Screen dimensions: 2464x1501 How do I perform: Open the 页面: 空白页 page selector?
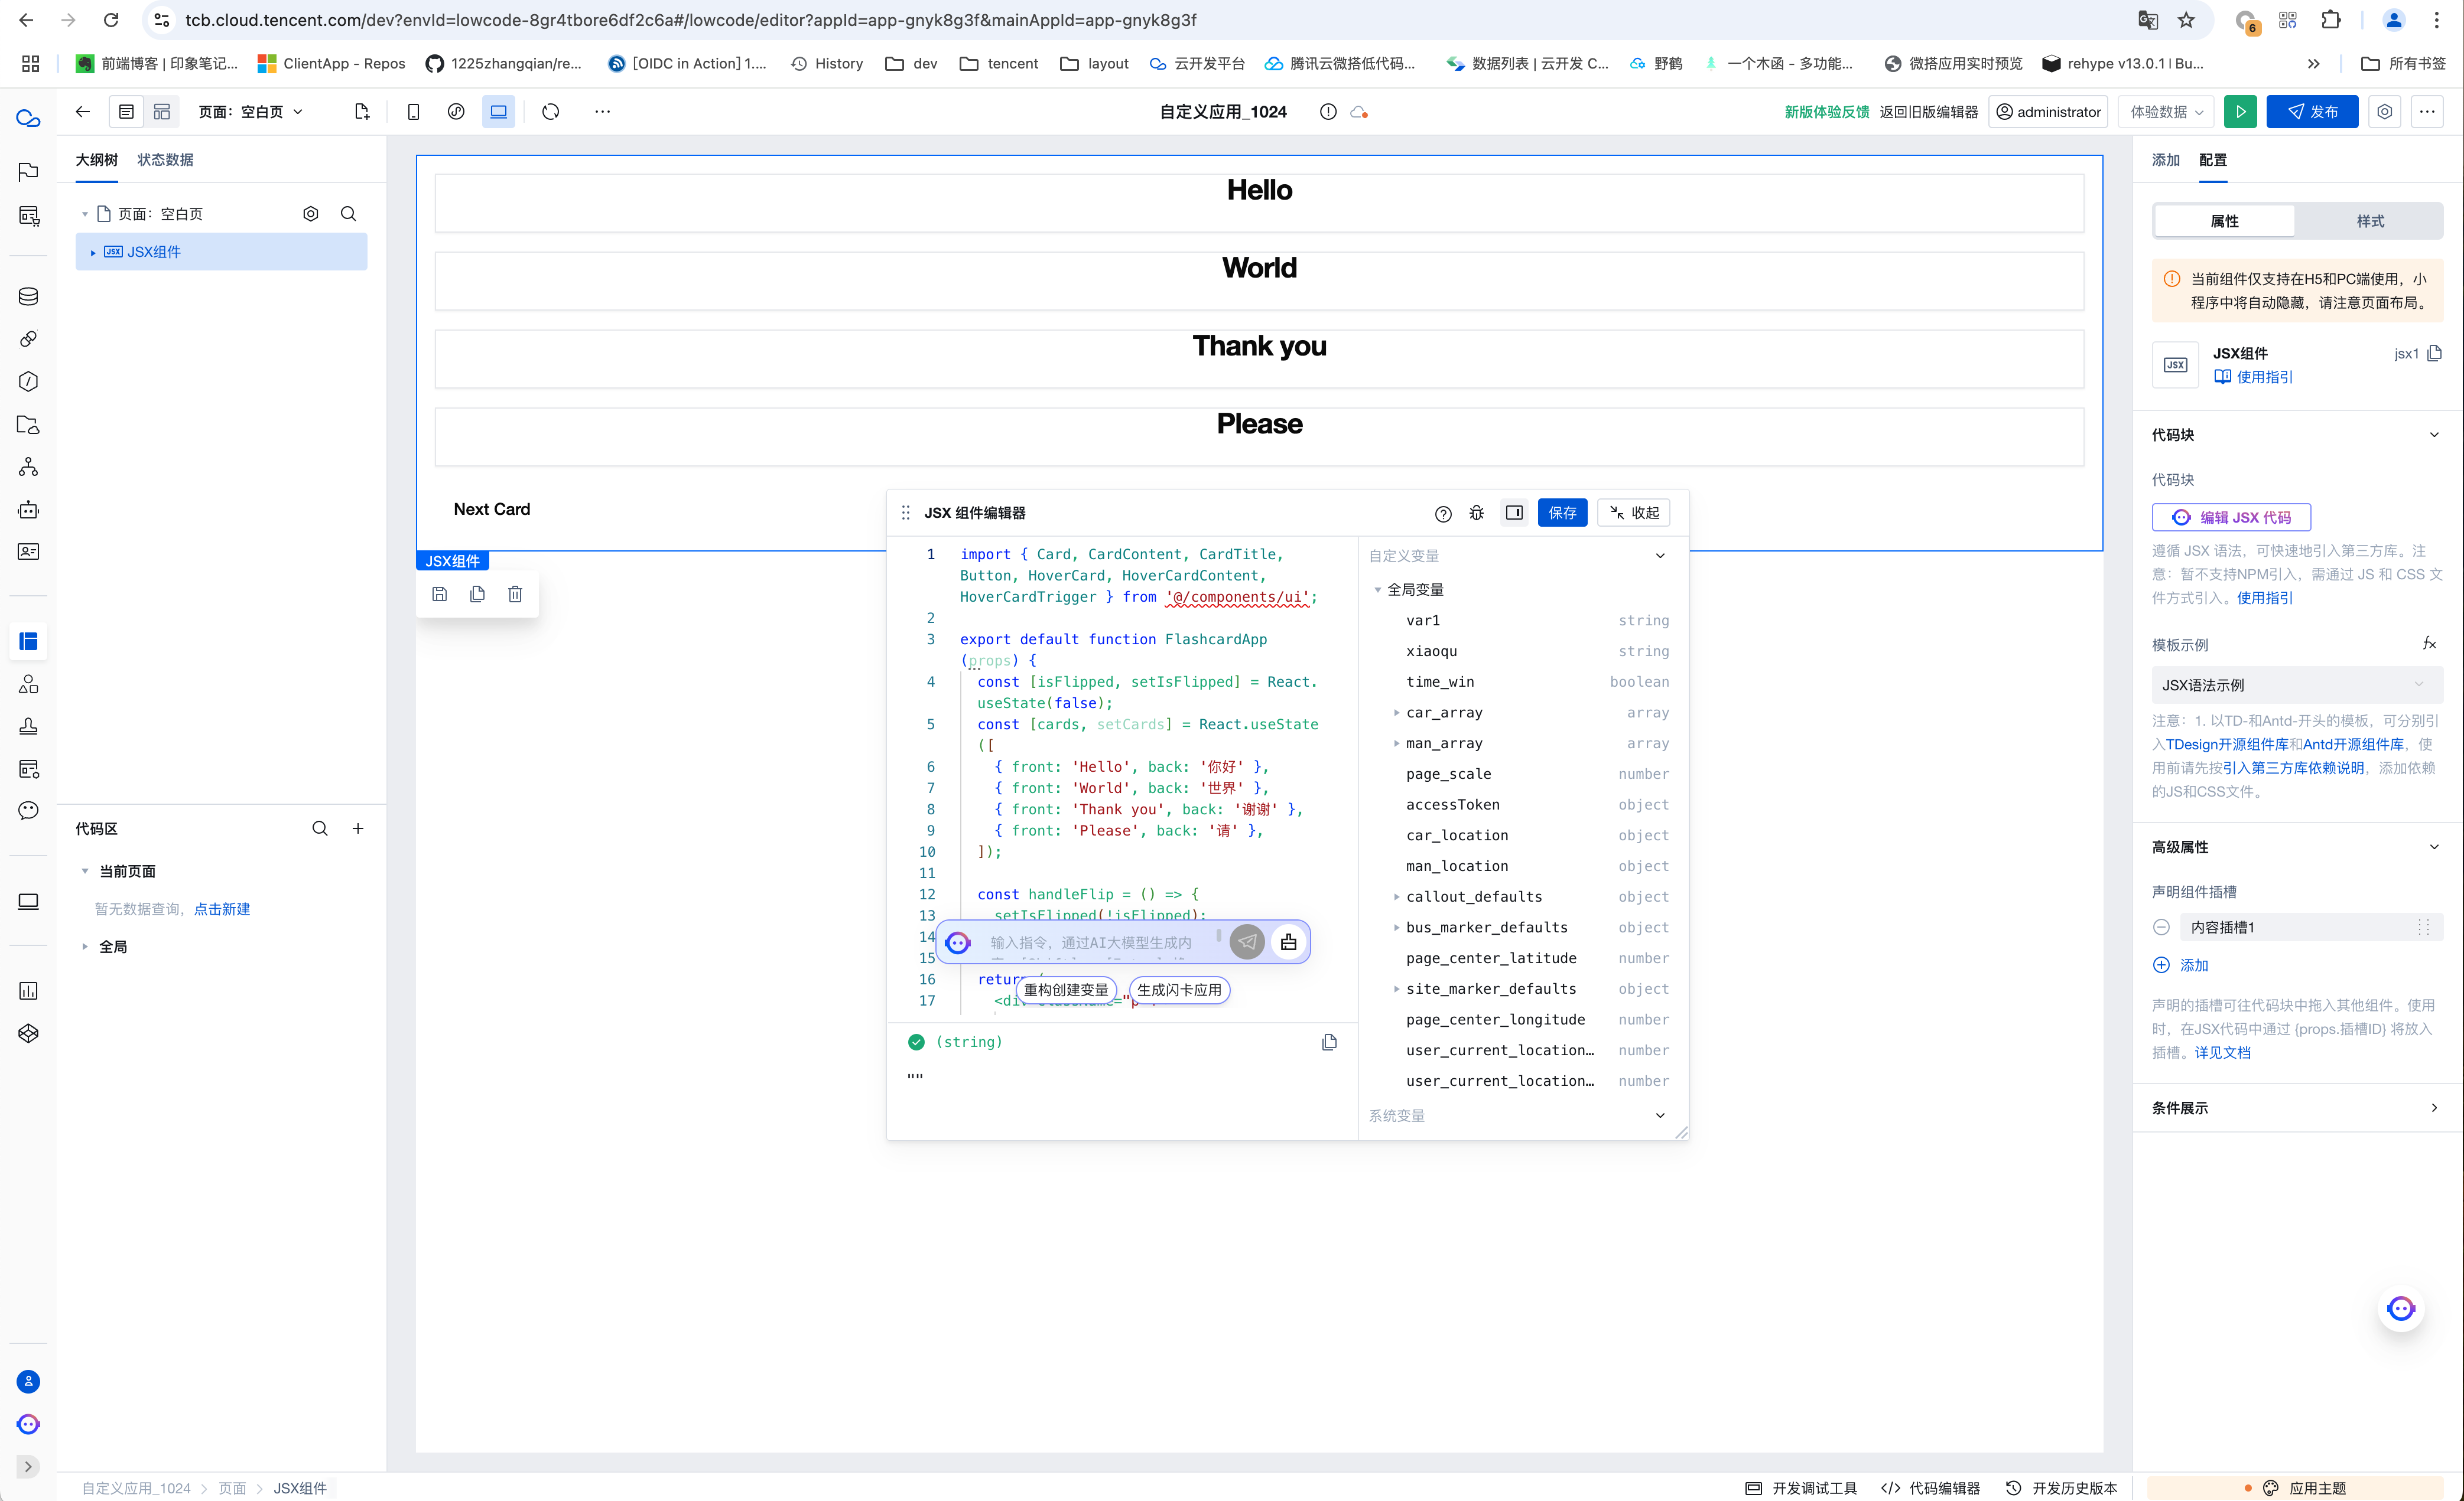(x=250, y=112)
